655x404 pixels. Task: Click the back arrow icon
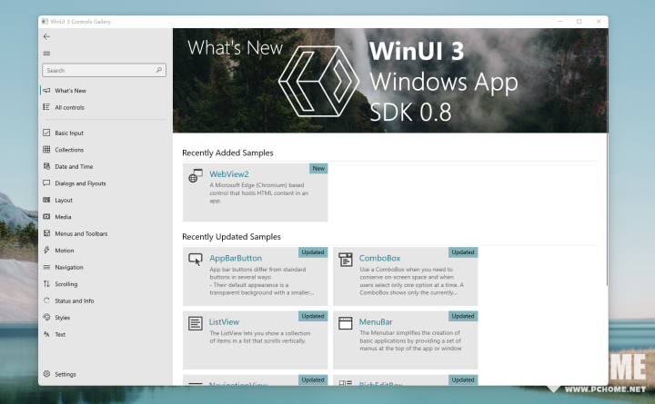pos(46,37)
